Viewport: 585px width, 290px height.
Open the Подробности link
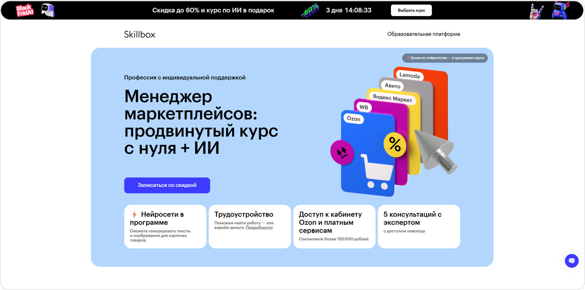[x=259, y=227]
